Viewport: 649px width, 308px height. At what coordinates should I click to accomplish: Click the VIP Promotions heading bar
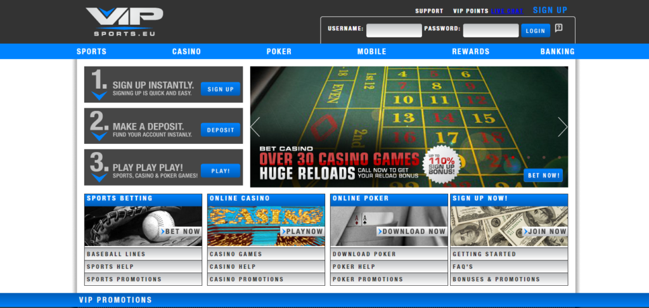[324, 300]
